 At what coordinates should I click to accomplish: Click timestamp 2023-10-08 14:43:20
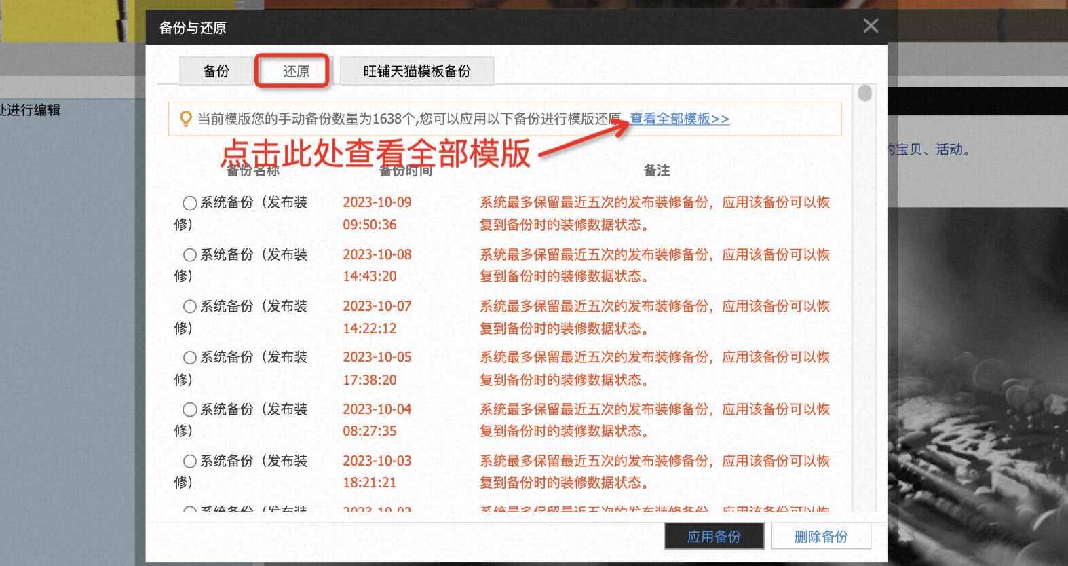point(377,265)
